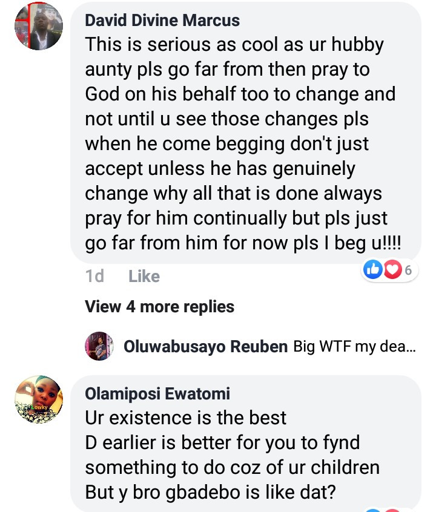Expand View 4 more replies
This screenshot has width=436, height=512.
click(x=160, y=307)
